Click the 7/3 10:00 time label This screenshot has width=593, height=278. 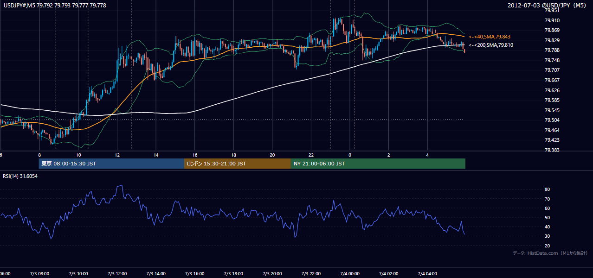78,274
